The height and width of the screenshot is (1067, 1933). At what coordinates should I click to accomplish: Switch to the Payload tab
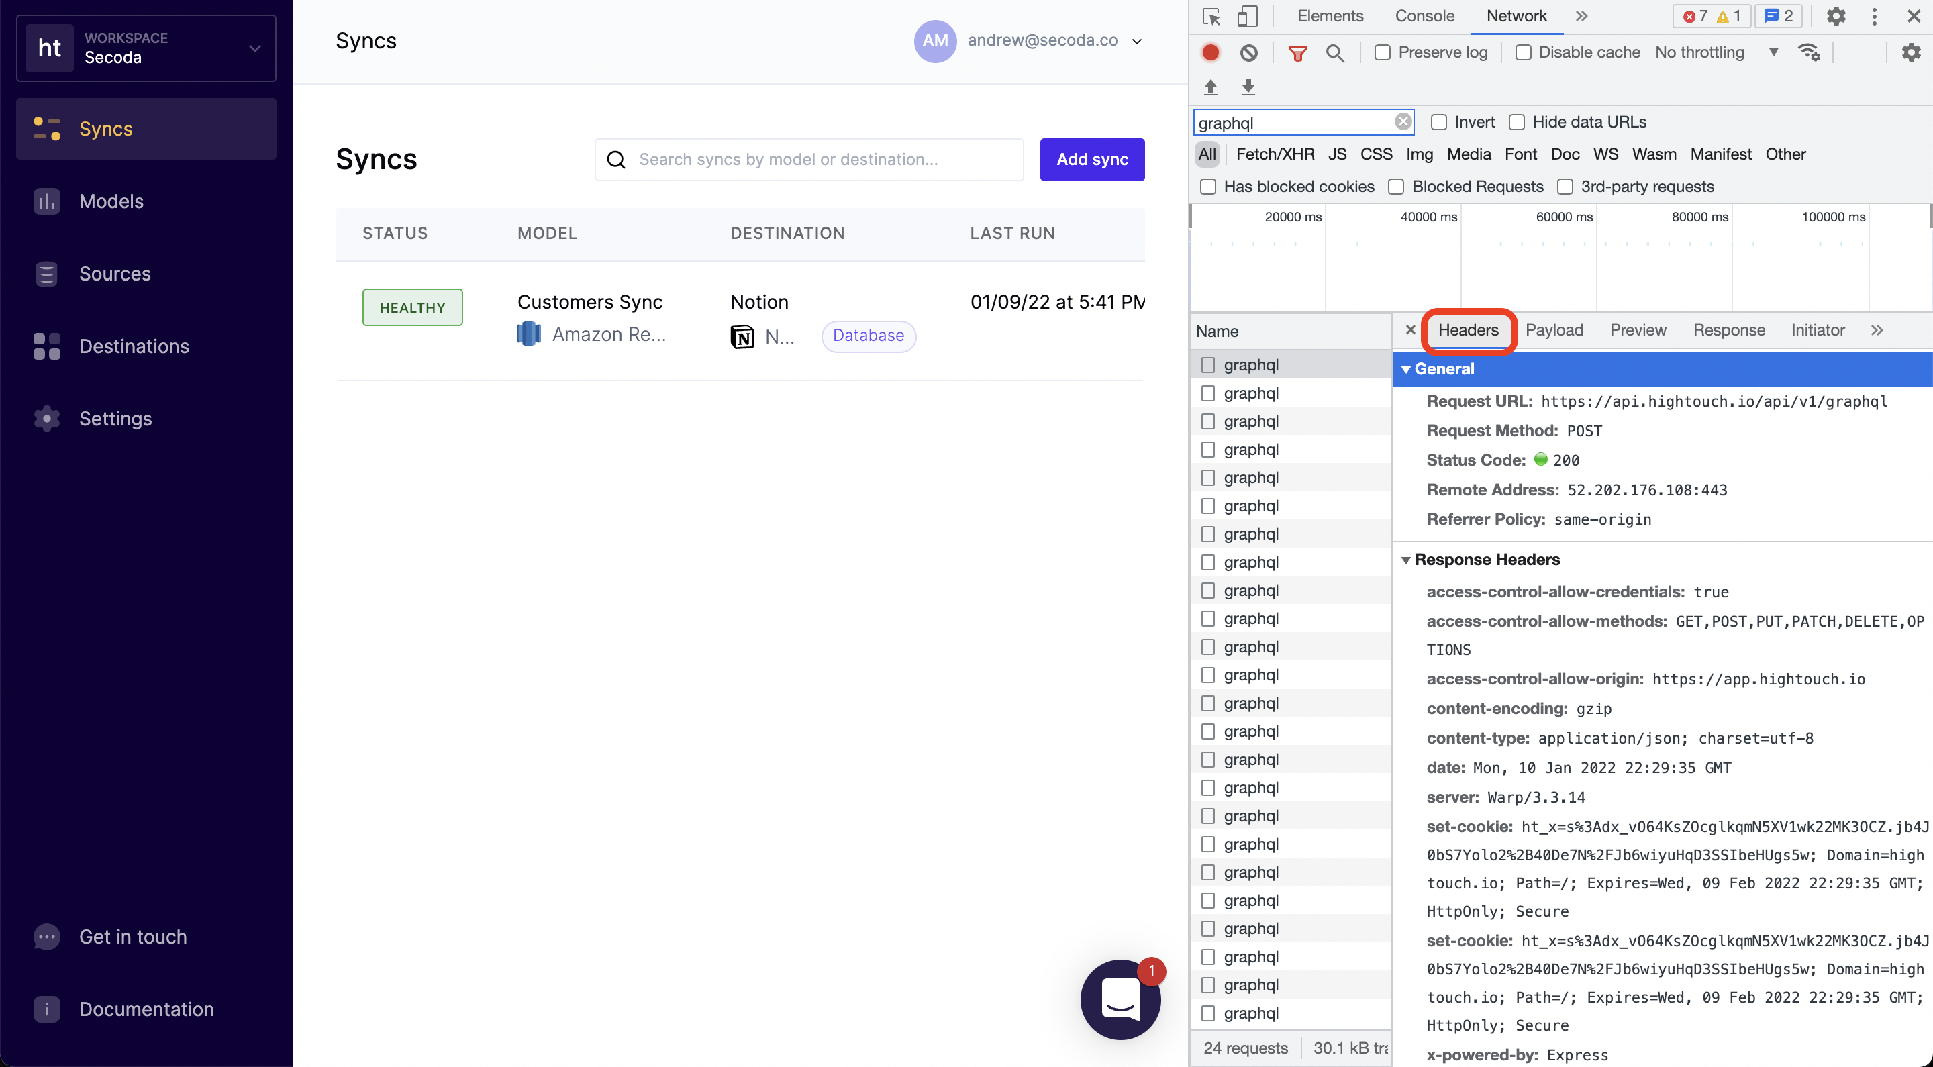point(1553,330)
